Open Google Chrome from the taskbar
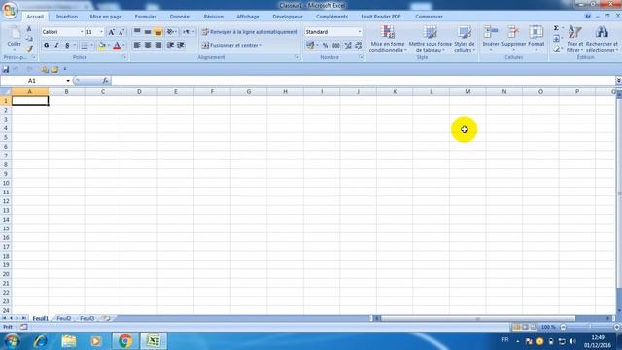Screen dimensions: 622x350 125,341
